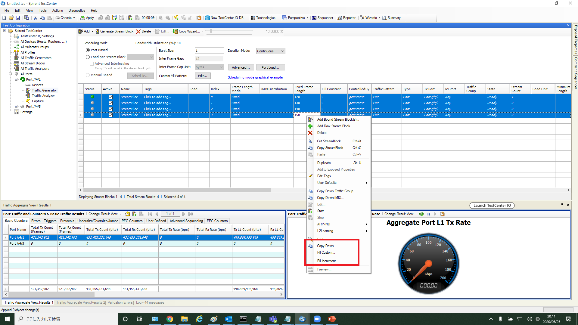Select Traffic Analyzer under Port //4/1

[43, 96]
